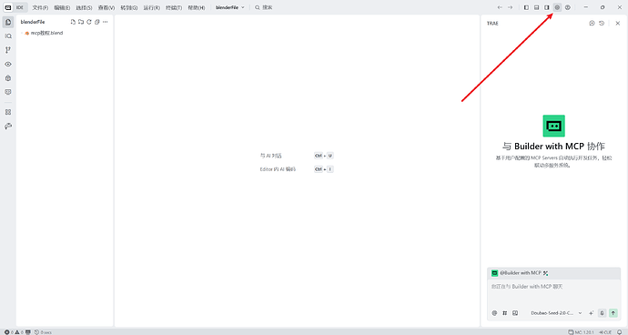Click the Builder with MCP green logo
The height and width of the screenshot is (335, 628).
coord(554,126)
